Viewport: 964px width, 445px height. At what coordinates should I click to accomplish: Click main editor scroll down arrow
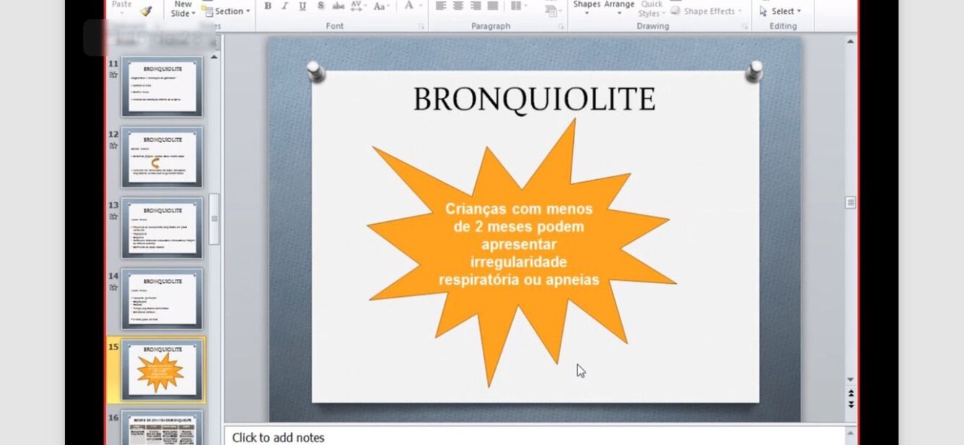(851, 379)
